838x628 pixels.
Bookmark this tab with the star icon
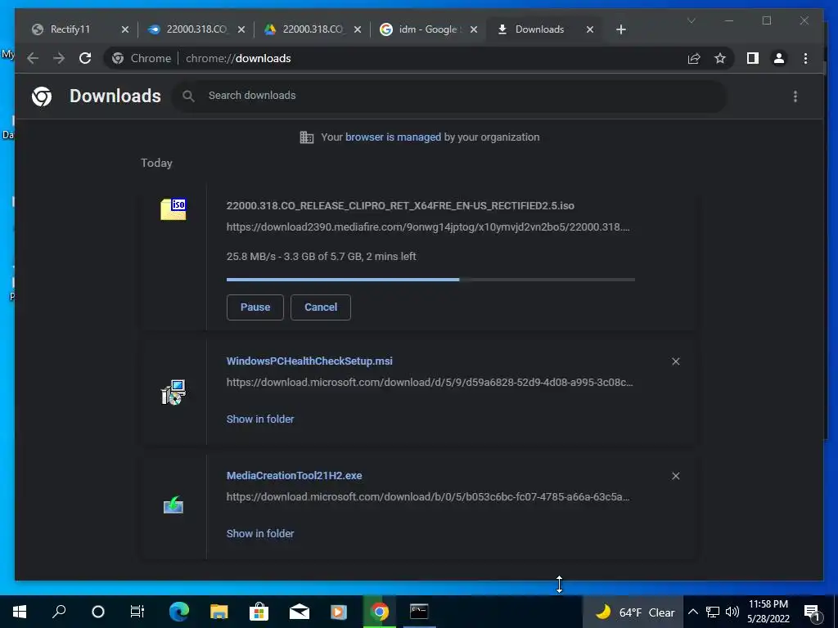coord(720,58)
